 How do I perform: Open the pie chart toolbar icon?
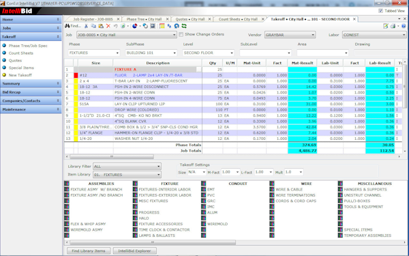pyautogui.click(x=134, y=26)
